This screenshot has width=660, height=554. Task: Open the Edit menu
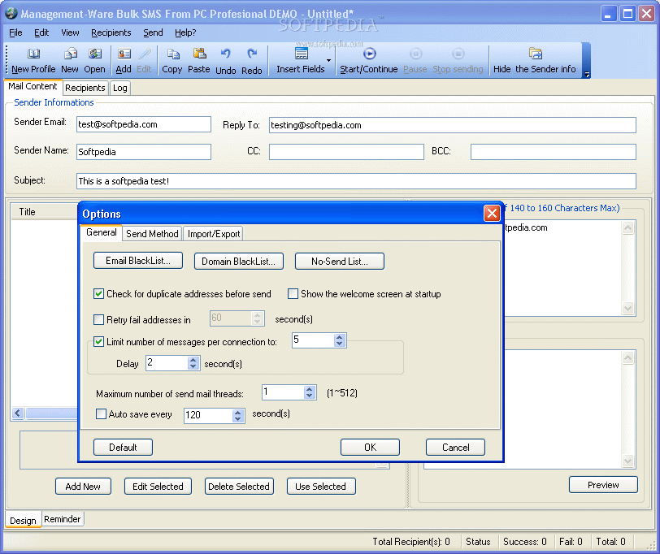coord(41,32)
